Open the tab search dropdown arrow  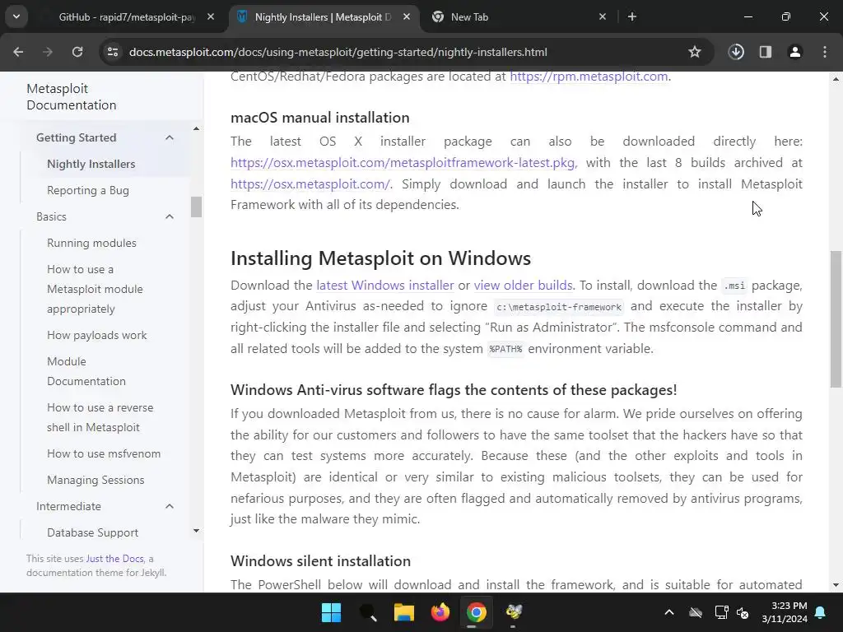coord(16,16)
